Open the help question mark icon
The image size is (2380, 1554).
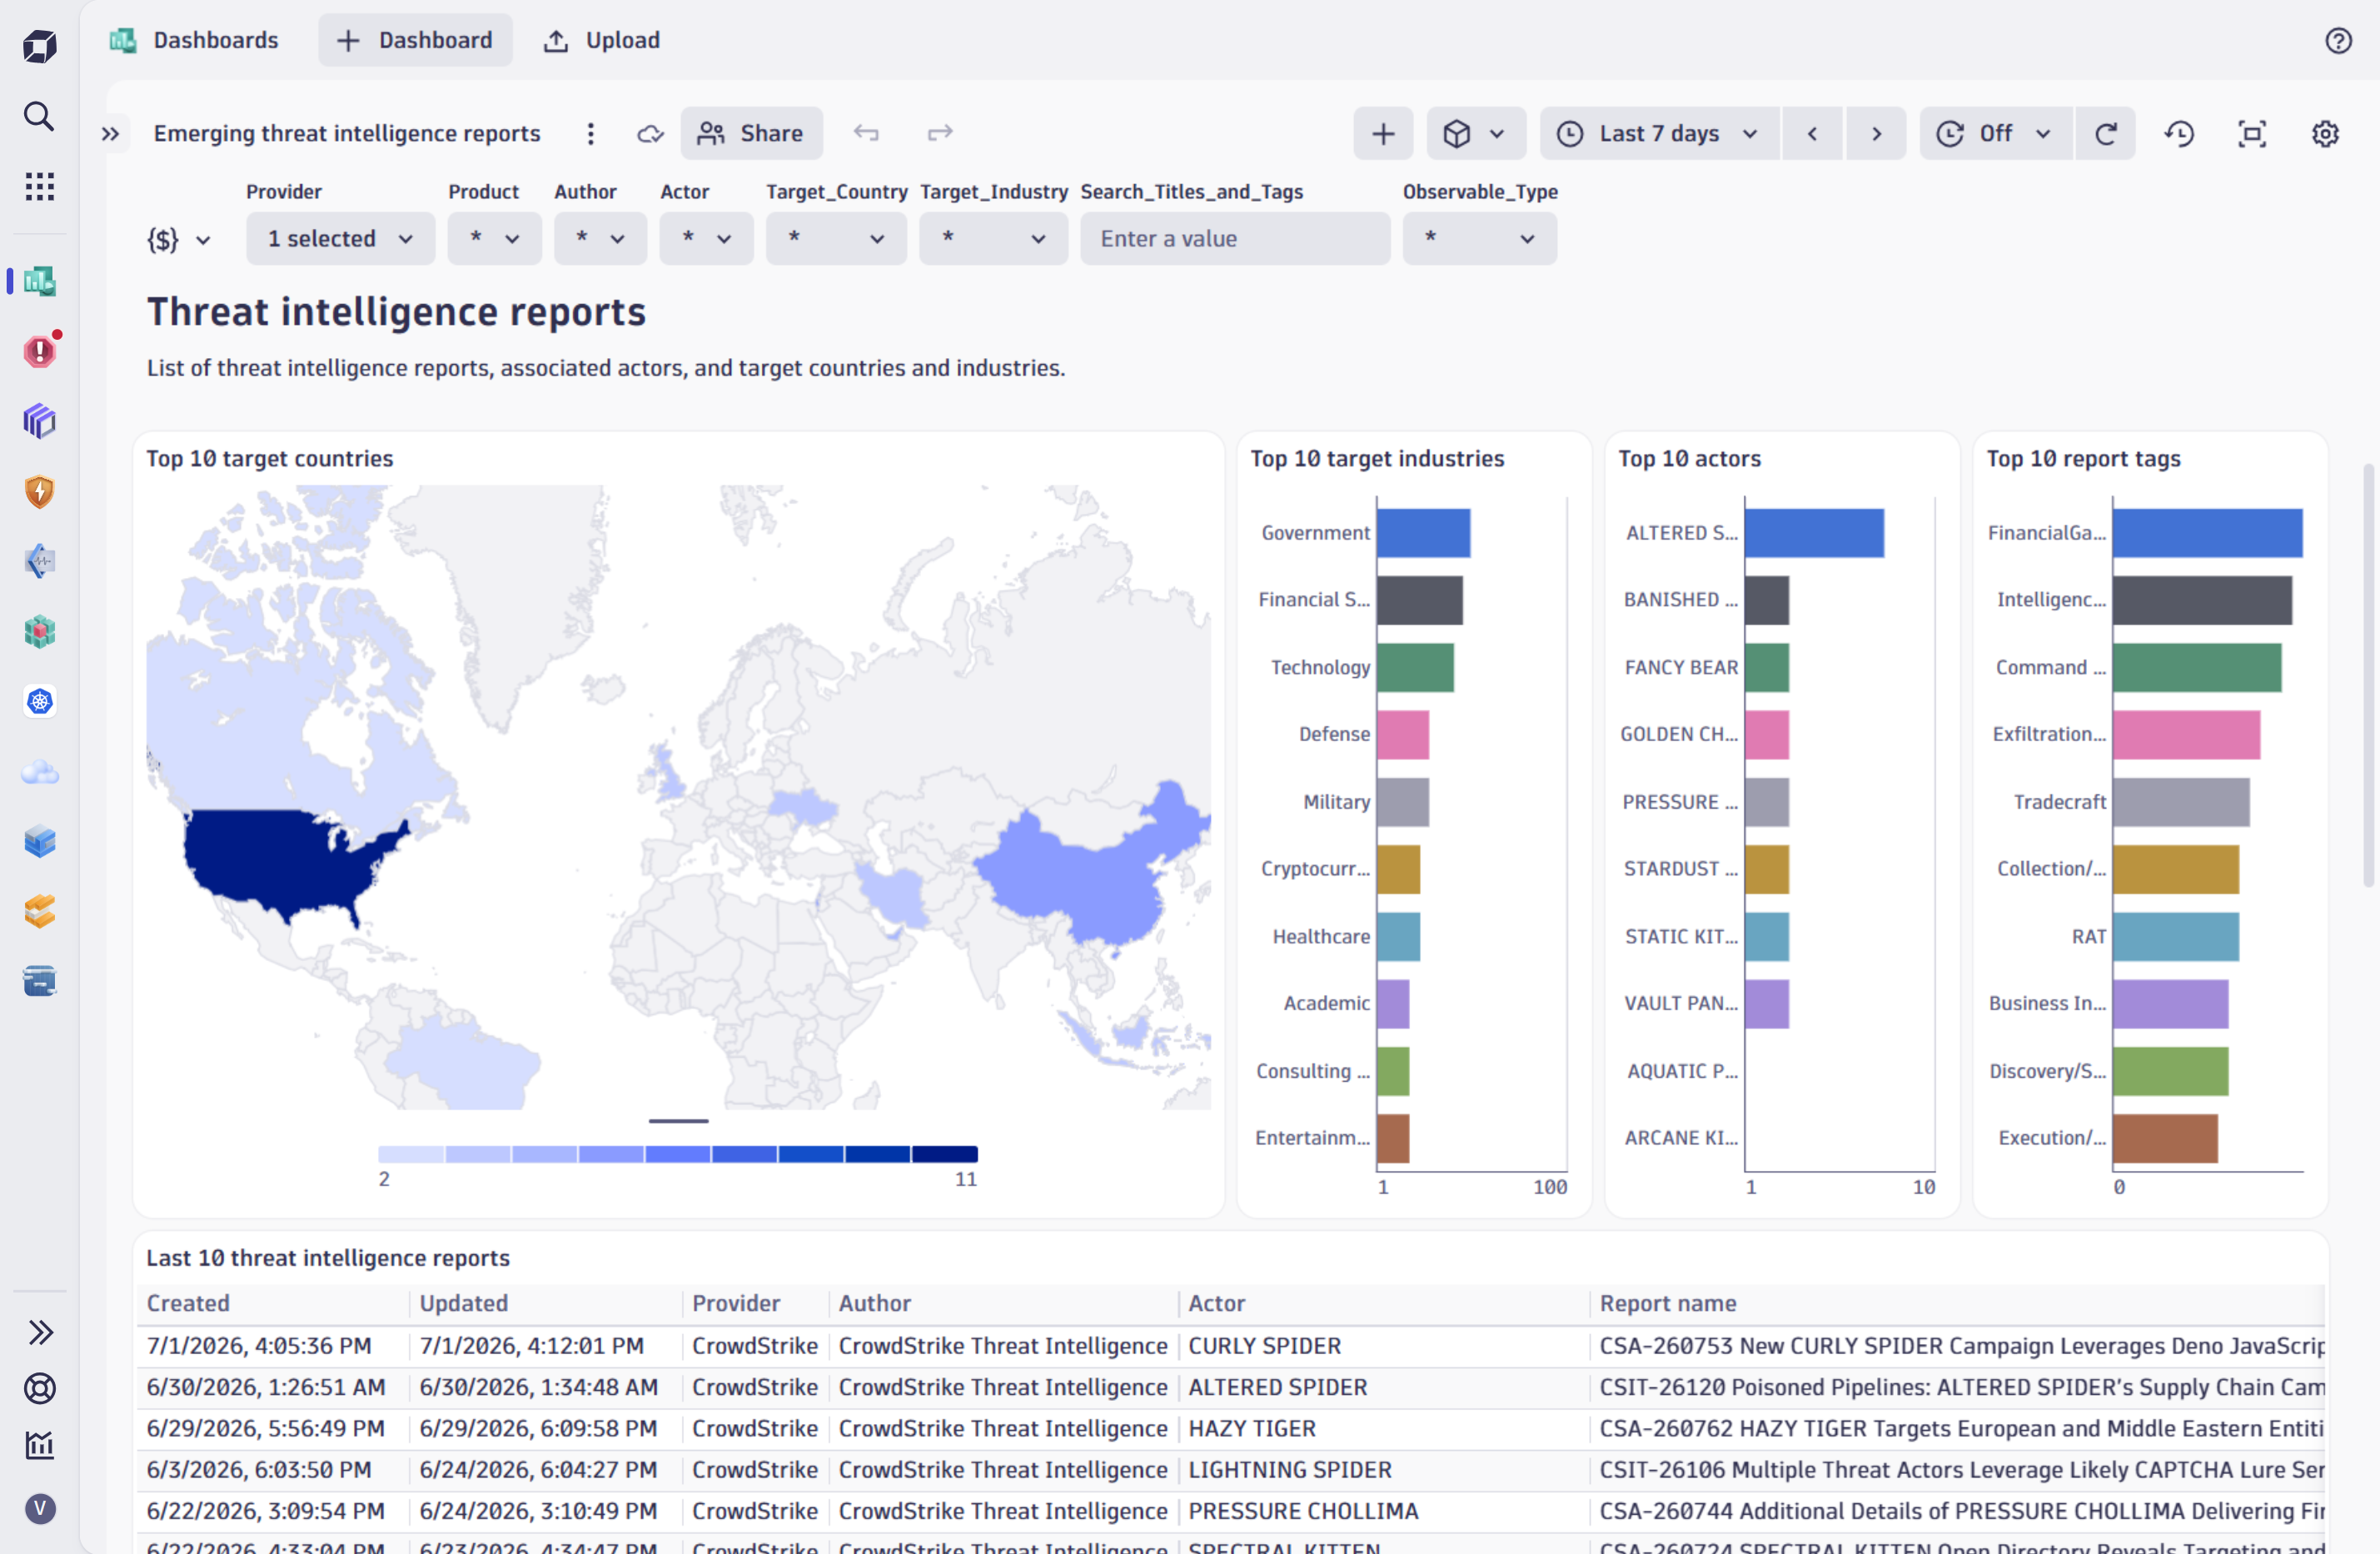tap(2338, 40)
